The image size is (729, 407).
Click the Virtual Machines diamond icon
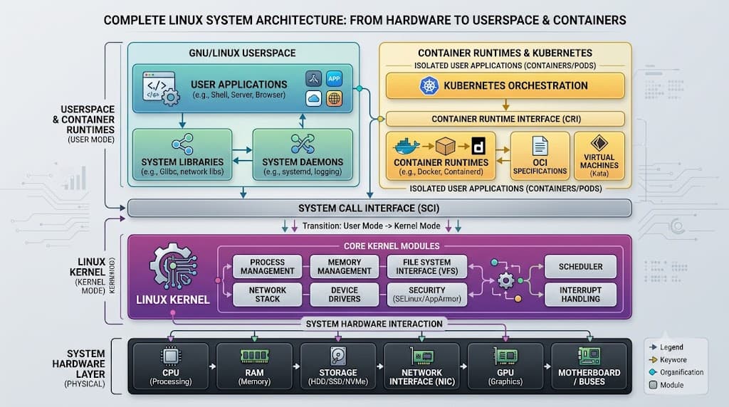pos(599,143)
